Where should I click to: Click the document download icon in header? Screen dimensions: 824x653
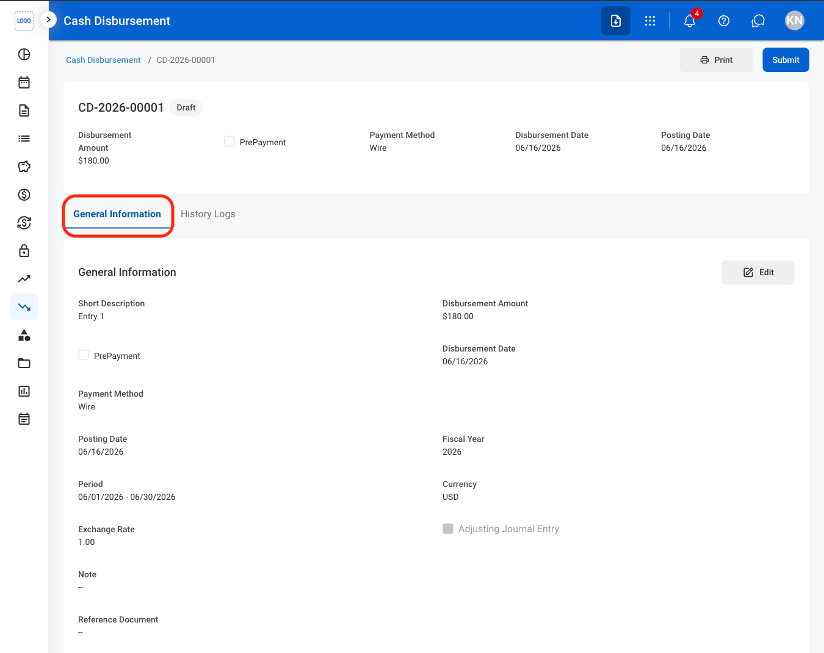pyautogui.click(x=616, y=21)
